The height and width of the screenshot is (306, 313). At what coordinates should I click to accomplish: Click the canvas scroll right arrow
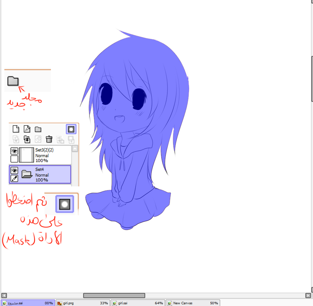click(x=308, y=295)
